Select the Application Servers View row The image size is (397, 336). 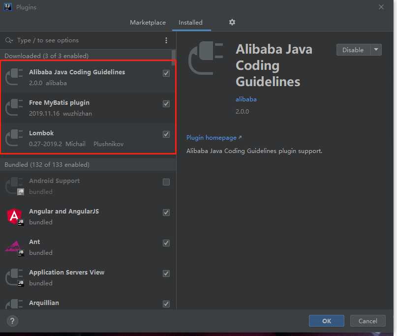(x=88, y=277)
